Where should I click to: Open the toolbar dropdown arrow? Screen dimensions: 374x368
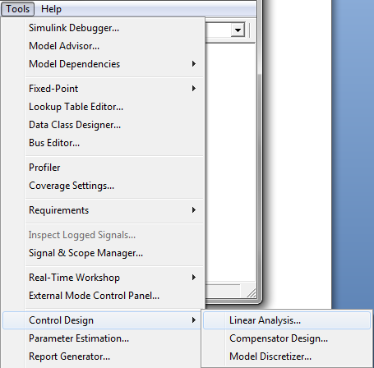tap(238, 30)
